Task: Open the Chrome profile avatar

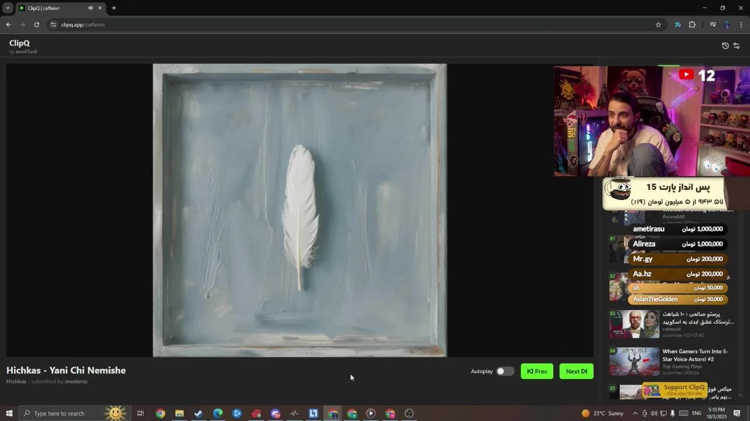Action: click(x=727, y=25)
